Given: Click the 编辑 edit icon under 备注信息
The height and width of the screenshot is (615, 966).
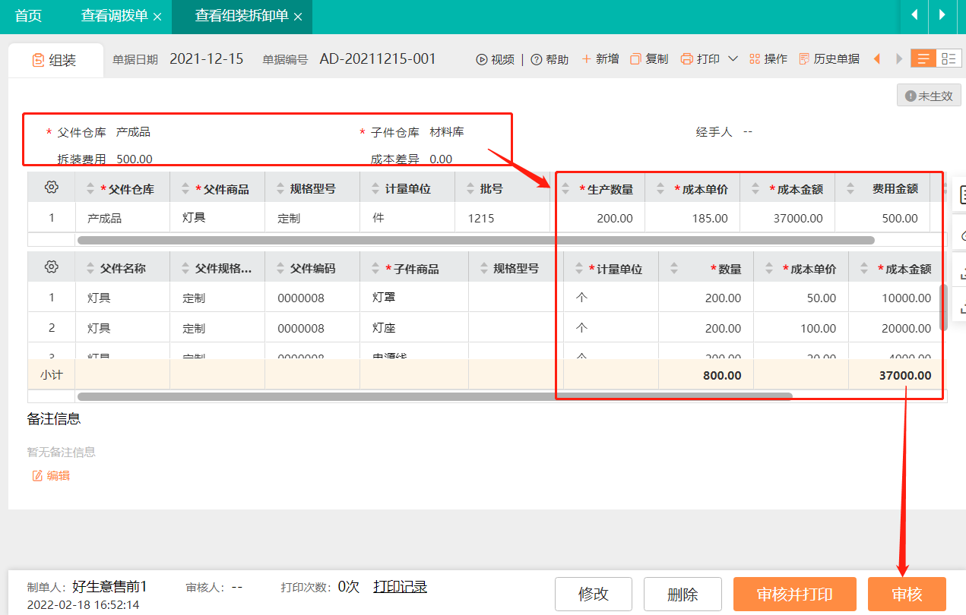Looking at the screenshot, I should tap(36, 475).
